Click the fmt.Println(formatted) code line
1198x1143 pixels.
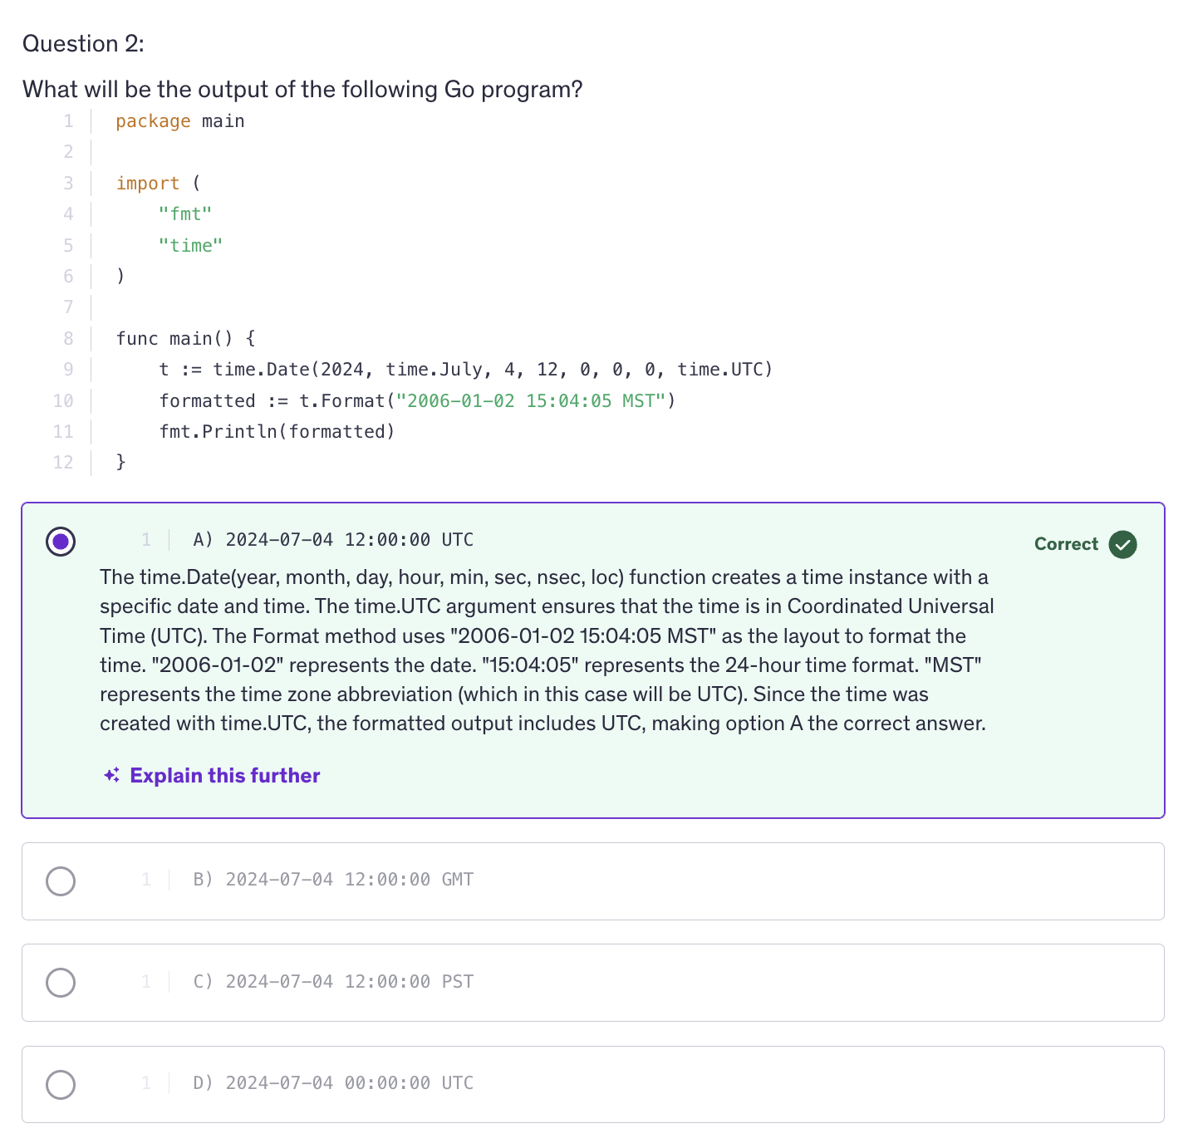tap(277, 432)
